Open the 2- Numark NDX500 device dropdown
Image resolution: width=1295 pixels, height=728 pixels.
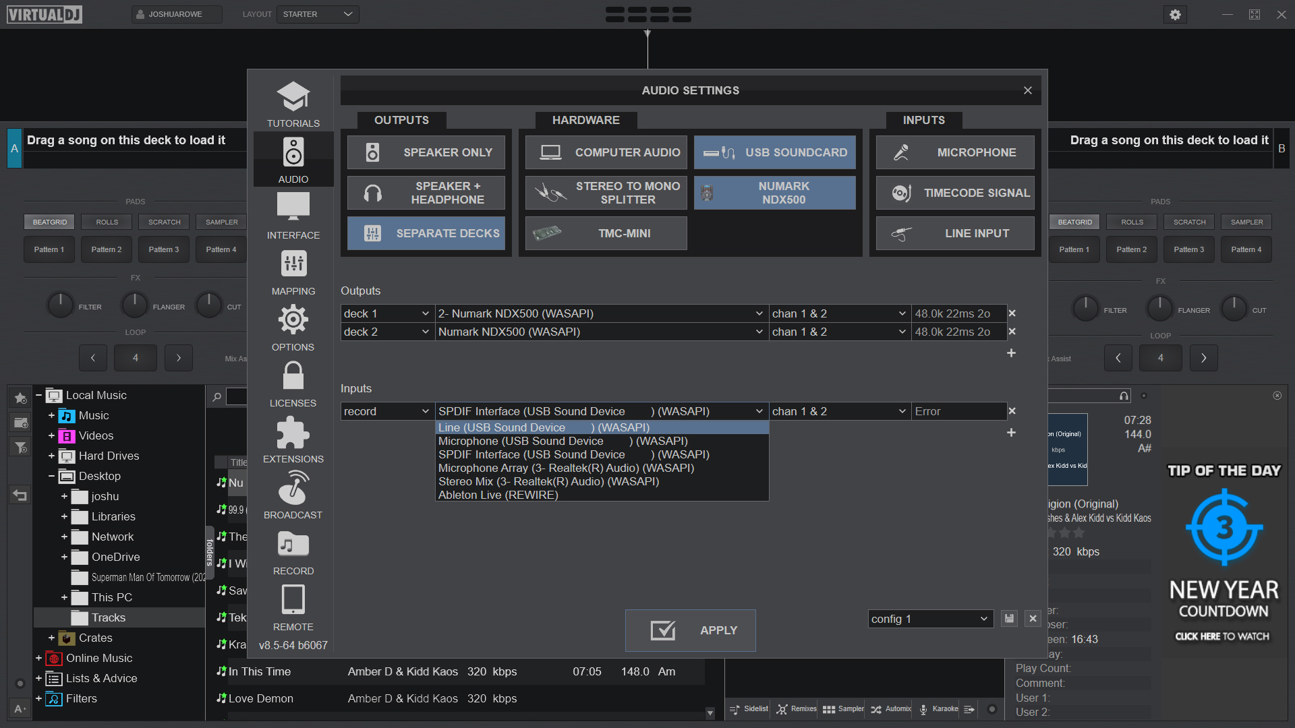[601, 313]
